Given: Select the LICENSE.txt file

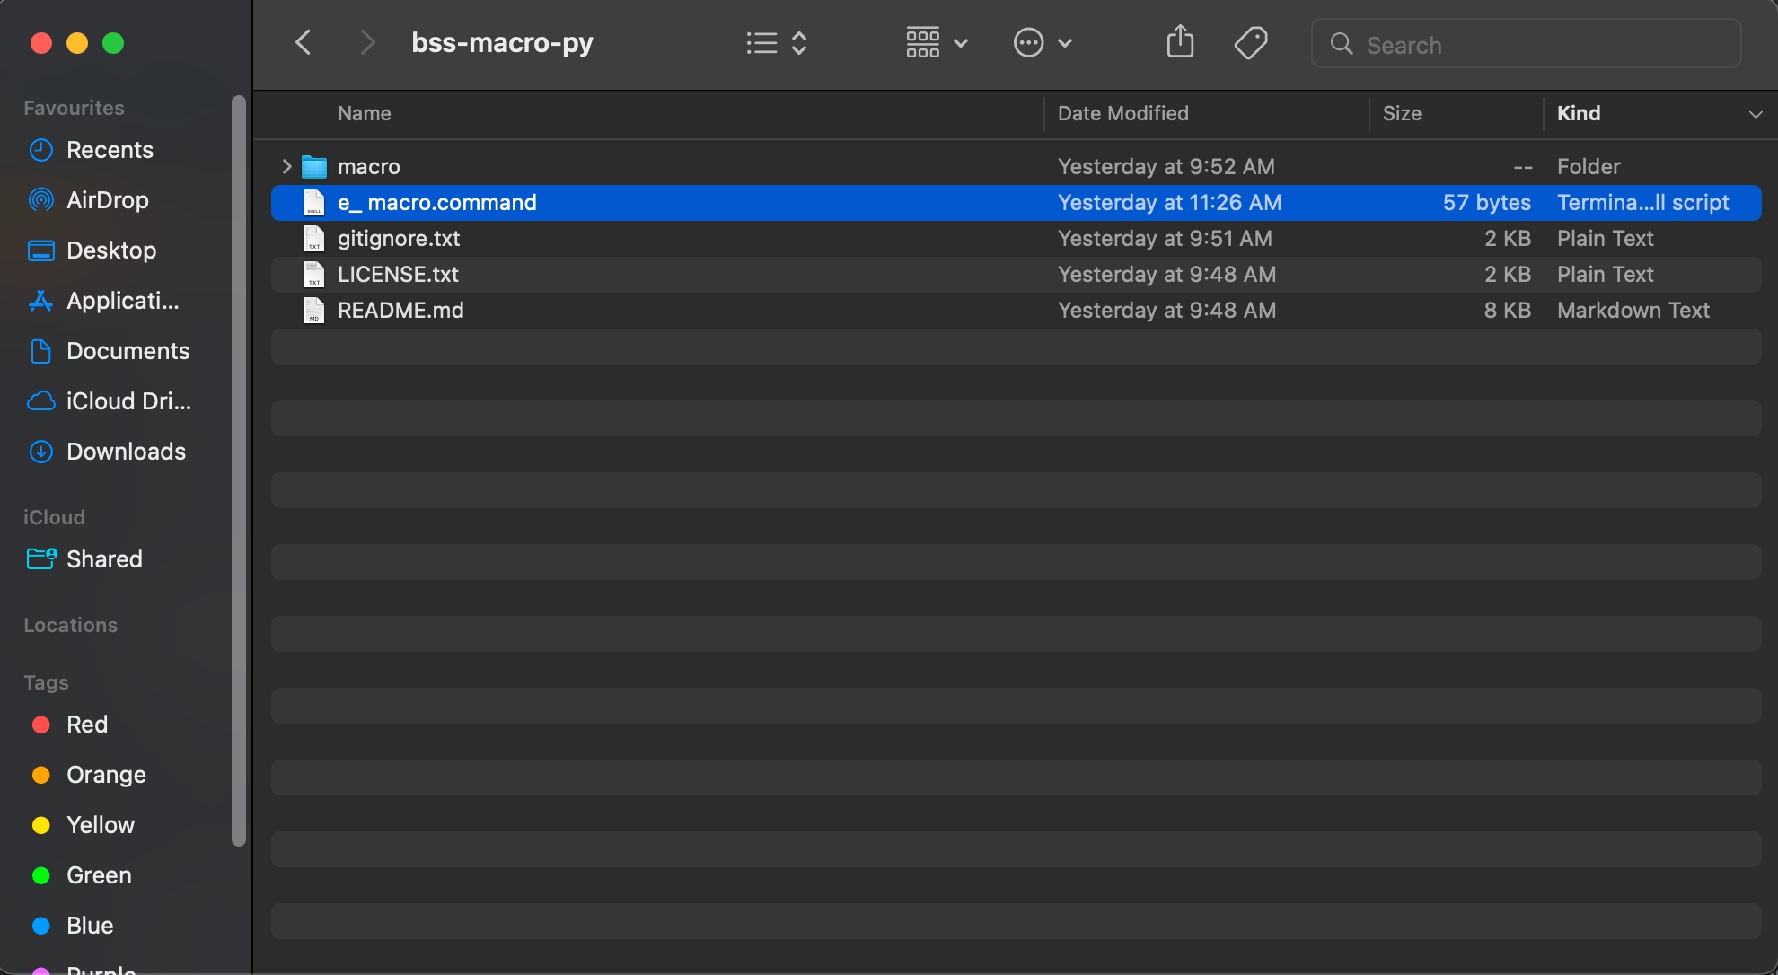Looking at the screenshot, I should 398,275.
